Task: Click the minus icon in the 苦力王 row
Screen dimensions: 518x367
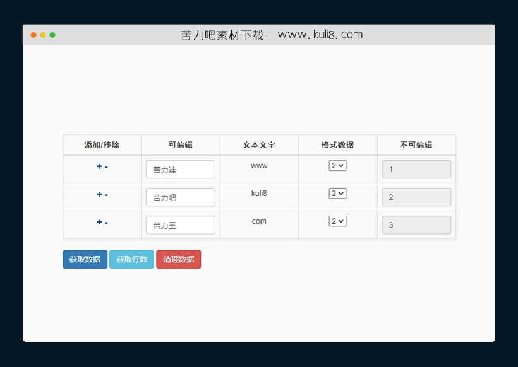Action: [x=105, y=222]
